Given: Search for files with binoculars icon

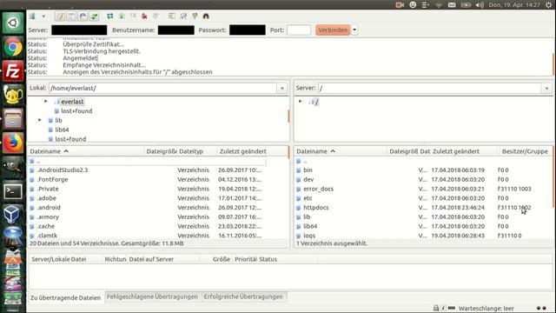Looking at the screenshot, I should pos(206,17).
